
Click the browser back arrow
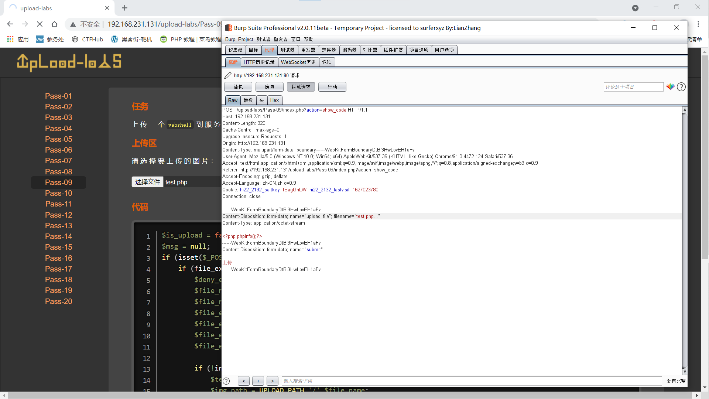pyautogui.click(x=10, y=24)
